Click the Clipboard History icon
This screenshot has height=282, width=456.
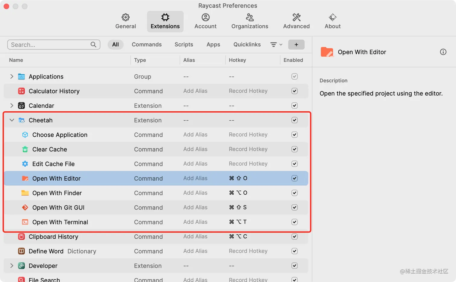click(21, 237)
